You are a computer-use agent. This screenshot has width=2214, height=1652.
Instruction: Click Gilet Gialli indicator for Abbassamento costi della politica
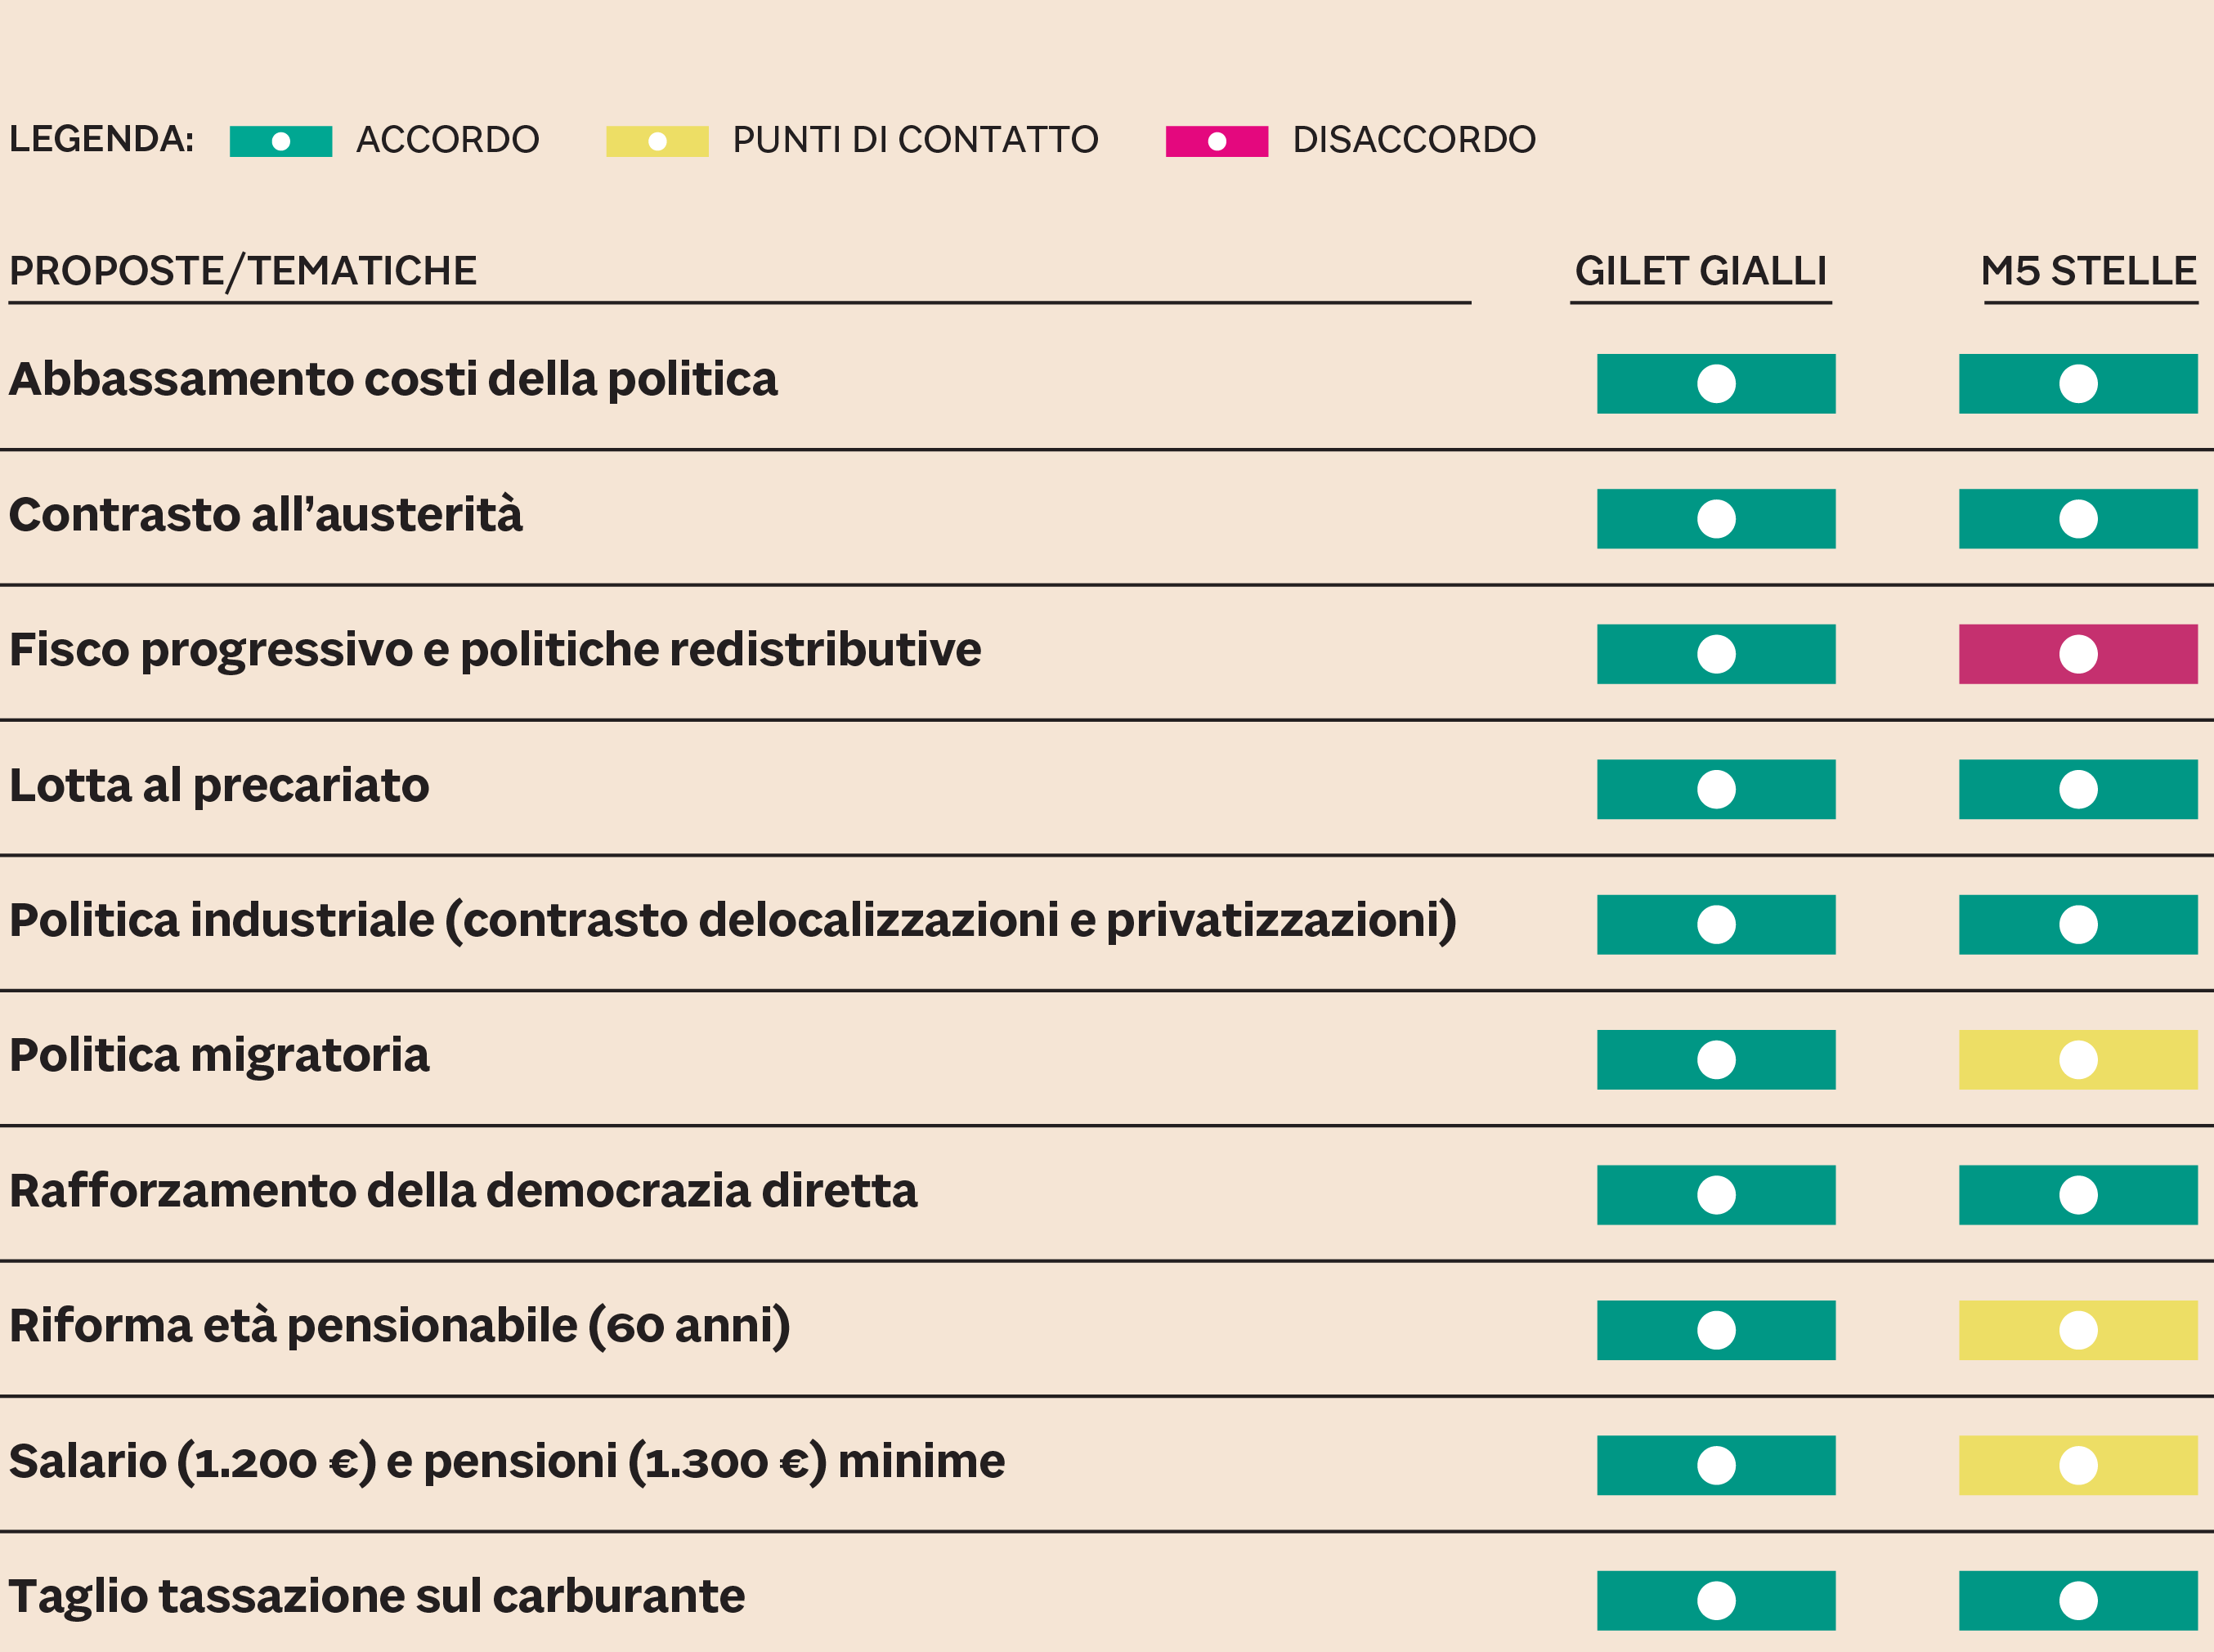[1716, 383]
